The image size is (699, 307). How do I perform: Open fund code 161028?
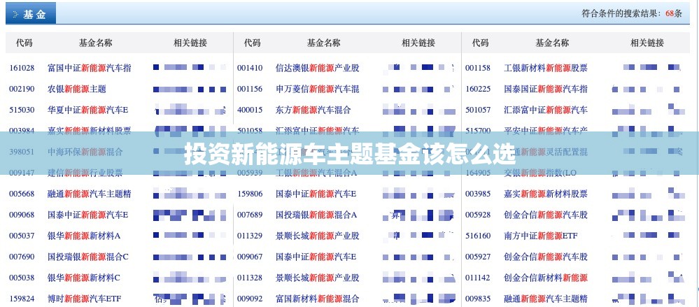point(22,68)
